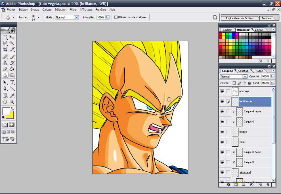Image resolution: width=281 pixels, height=194 pixels.
Task: Open the Opacité slider arrow
Action: (x=272, y=76)
